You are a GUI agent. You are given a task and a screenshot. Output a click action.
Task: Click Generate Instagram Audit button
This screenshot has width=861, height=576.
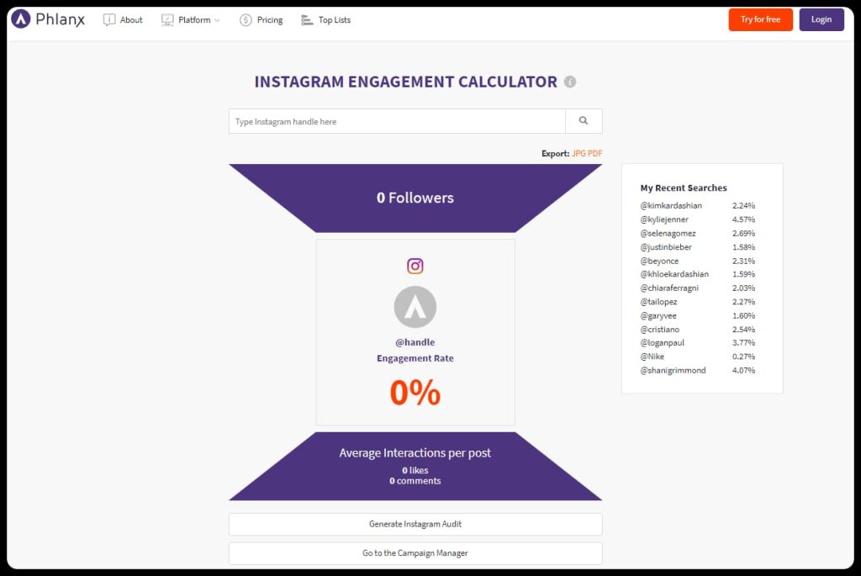415,524
